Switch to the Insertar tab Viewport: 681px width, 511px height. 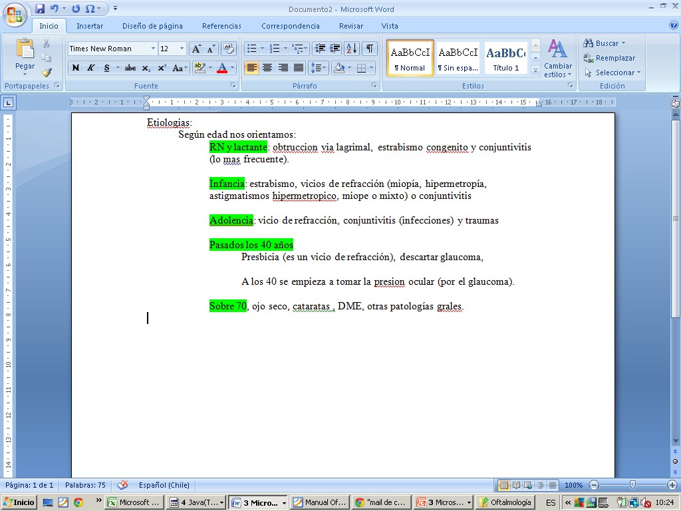point(90,26)
